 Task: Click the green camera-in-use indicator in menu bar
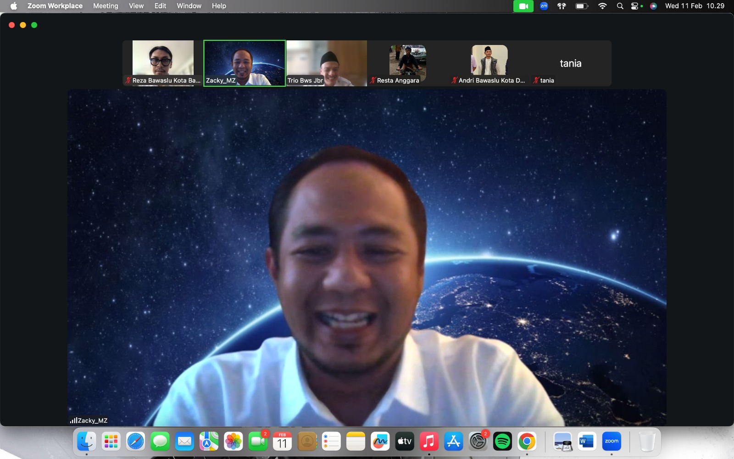tap(523, 6)
